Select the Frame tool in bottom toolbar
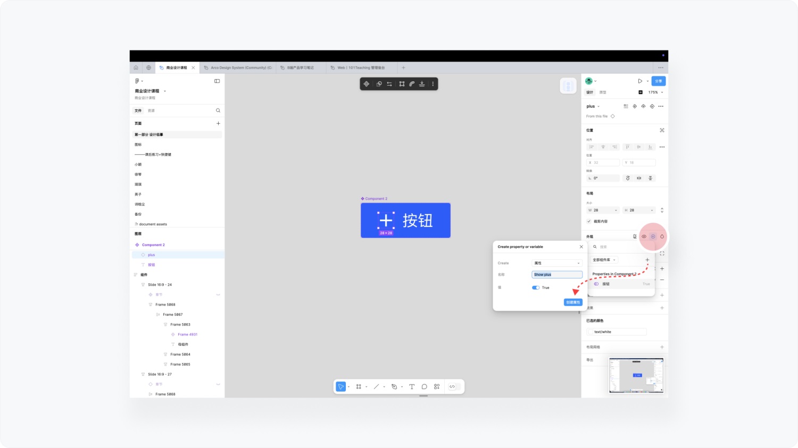Viewport: 798px width, 448px height. click(x=359, y=387)
